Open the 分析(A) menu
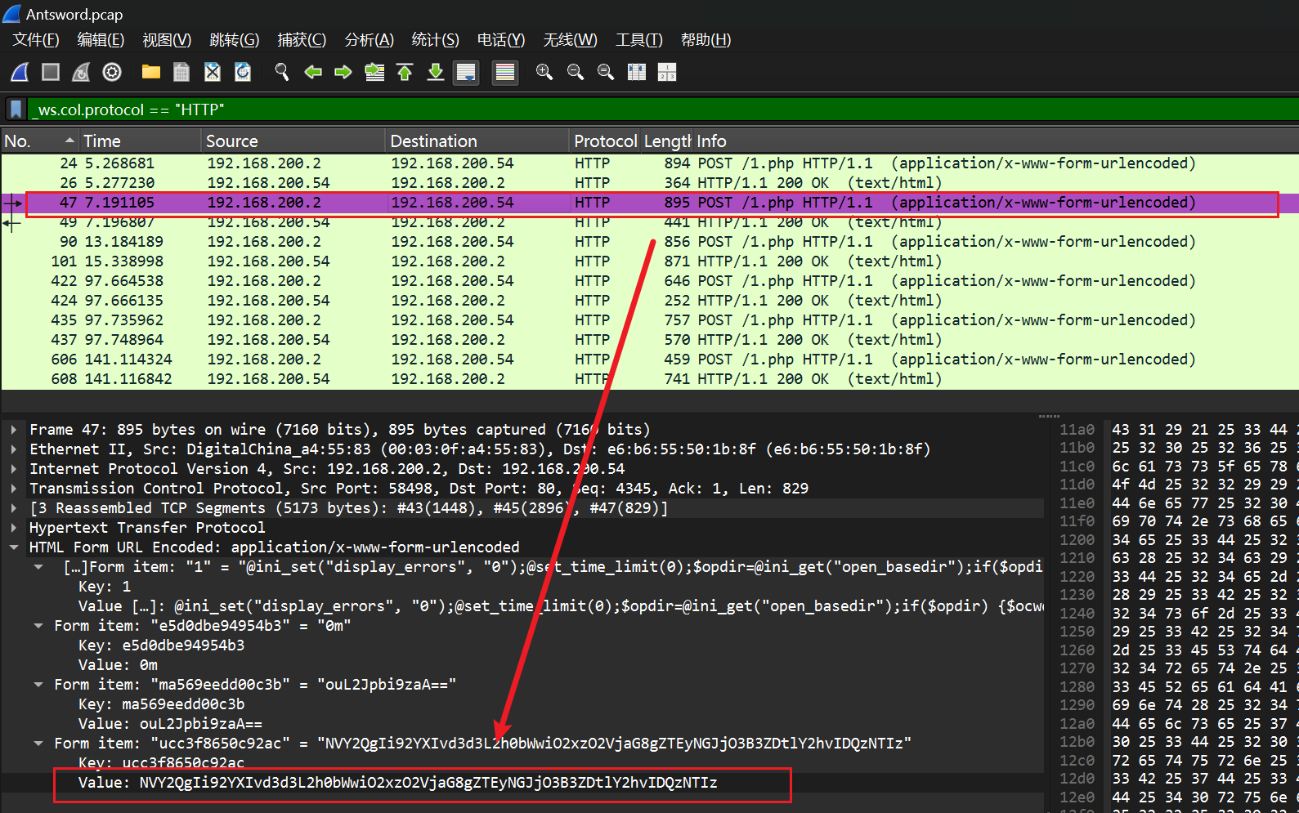1299x813 pixels. tap(369, 40)
